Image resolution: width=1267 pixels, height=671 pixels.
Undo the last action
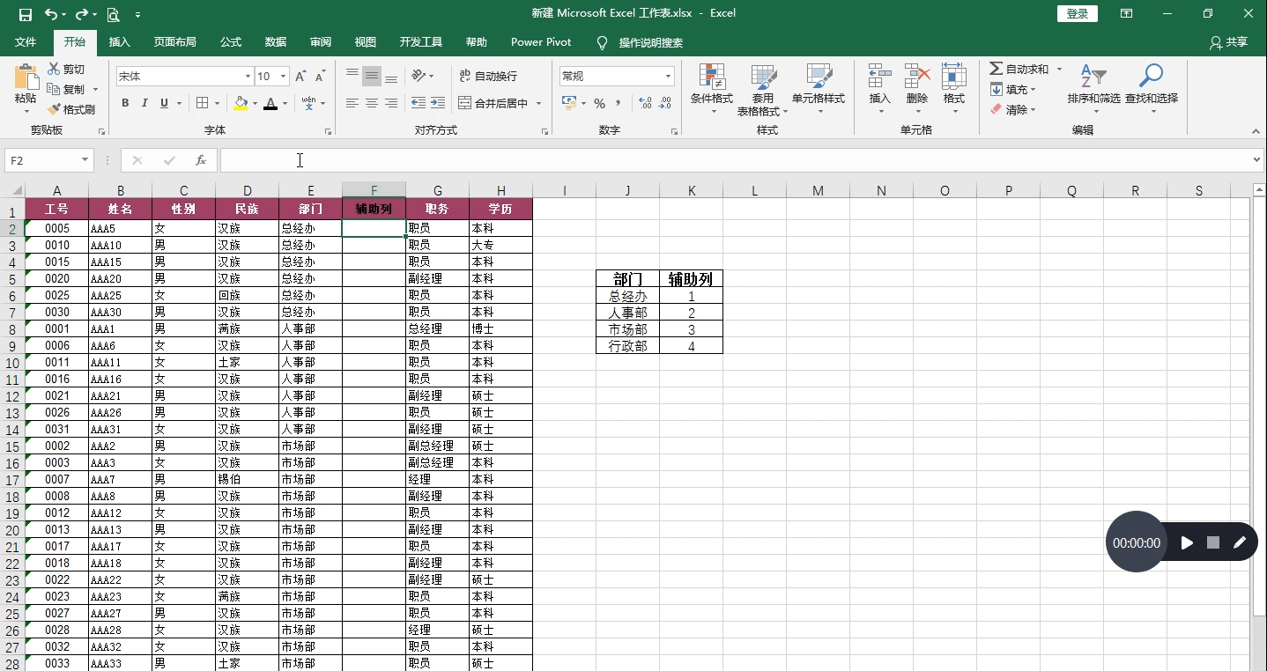(51, 14)
